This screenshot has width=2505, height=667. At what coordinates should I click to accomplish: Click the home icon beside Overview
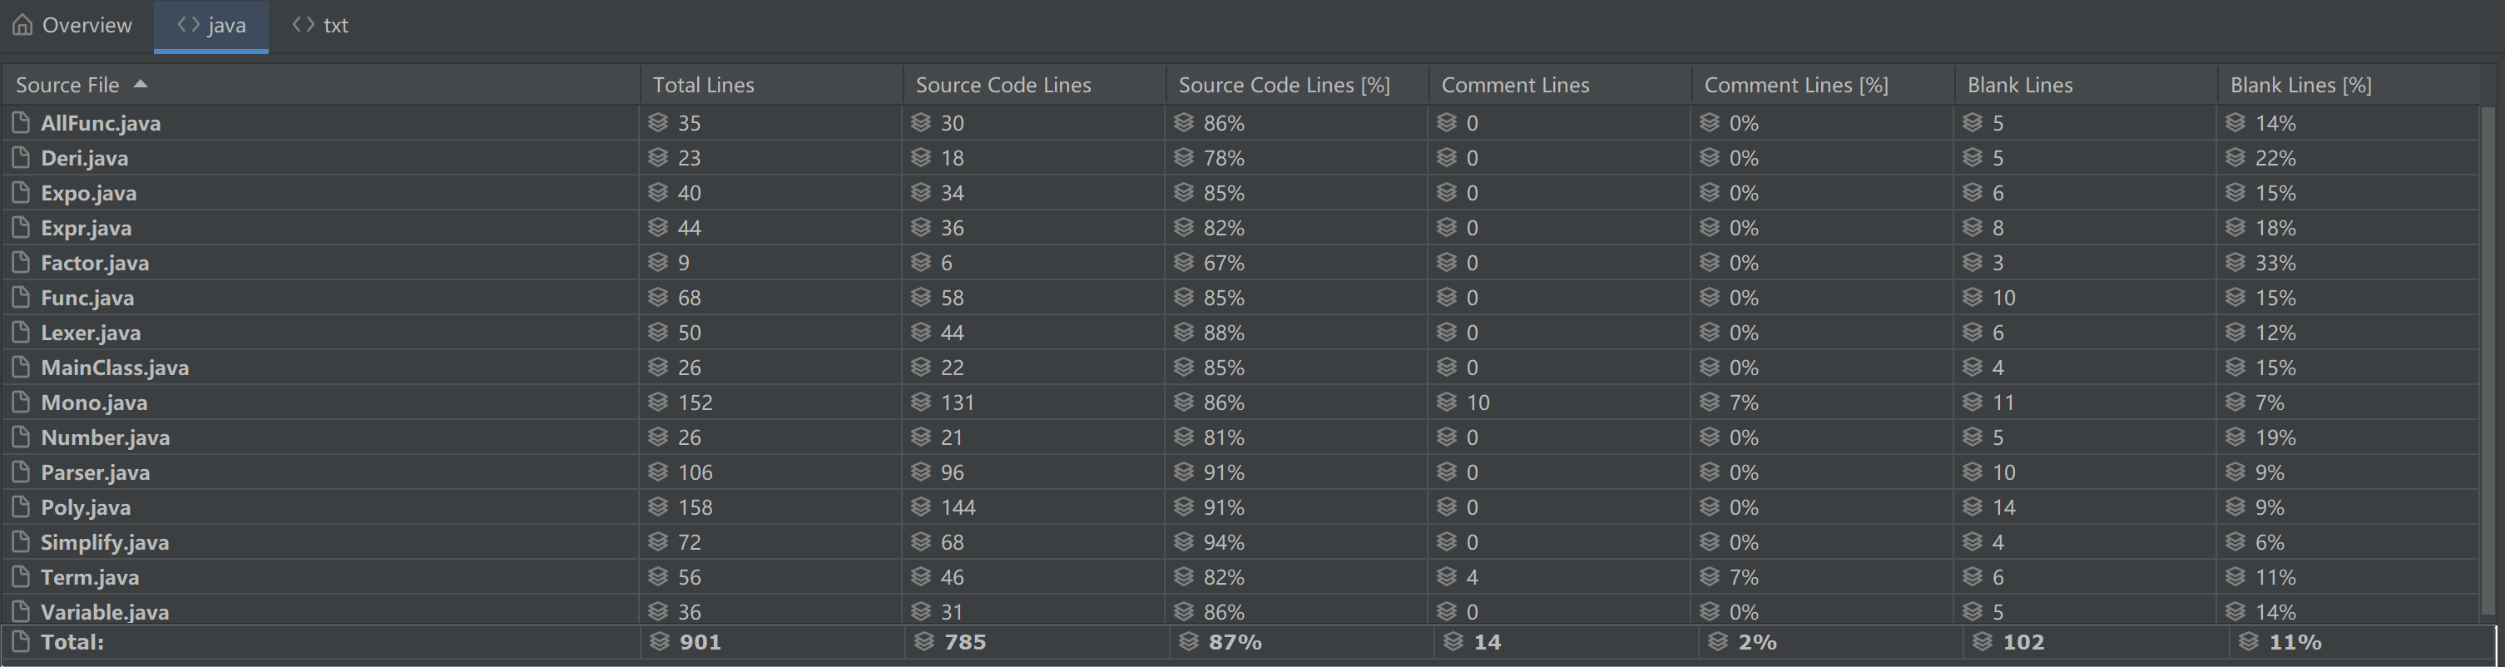pos(22,24)
